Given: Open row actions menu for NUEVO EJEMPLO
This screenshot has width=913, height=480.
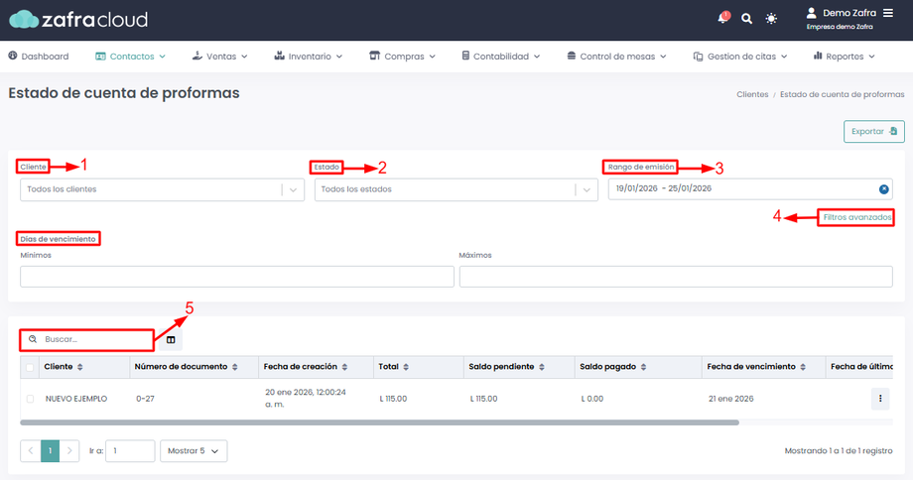Looking at the screenshot, I should click(x=880, y=399).
